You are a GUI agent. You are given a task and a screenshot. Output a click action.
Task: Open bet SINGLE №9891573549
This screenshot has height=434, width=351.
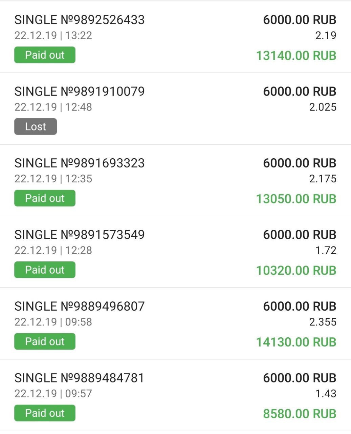(x=80, y=235)
